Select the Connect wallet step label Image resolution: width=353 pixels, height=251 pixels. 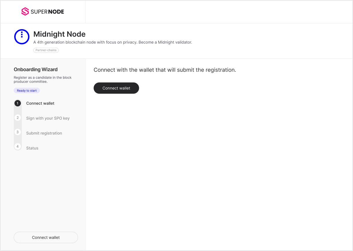tap(40, 103)
